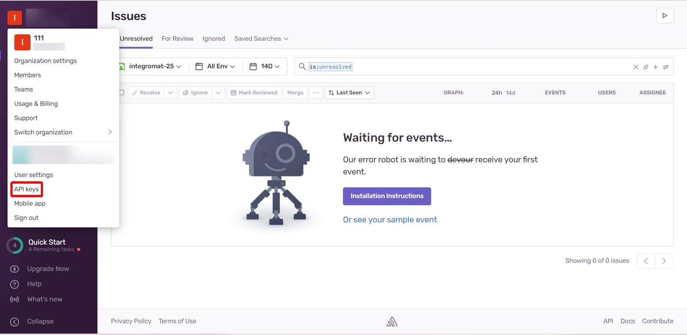687x335 pixels.
Task: Open search builder sliders icon
Action: click(x=666, y=67)
